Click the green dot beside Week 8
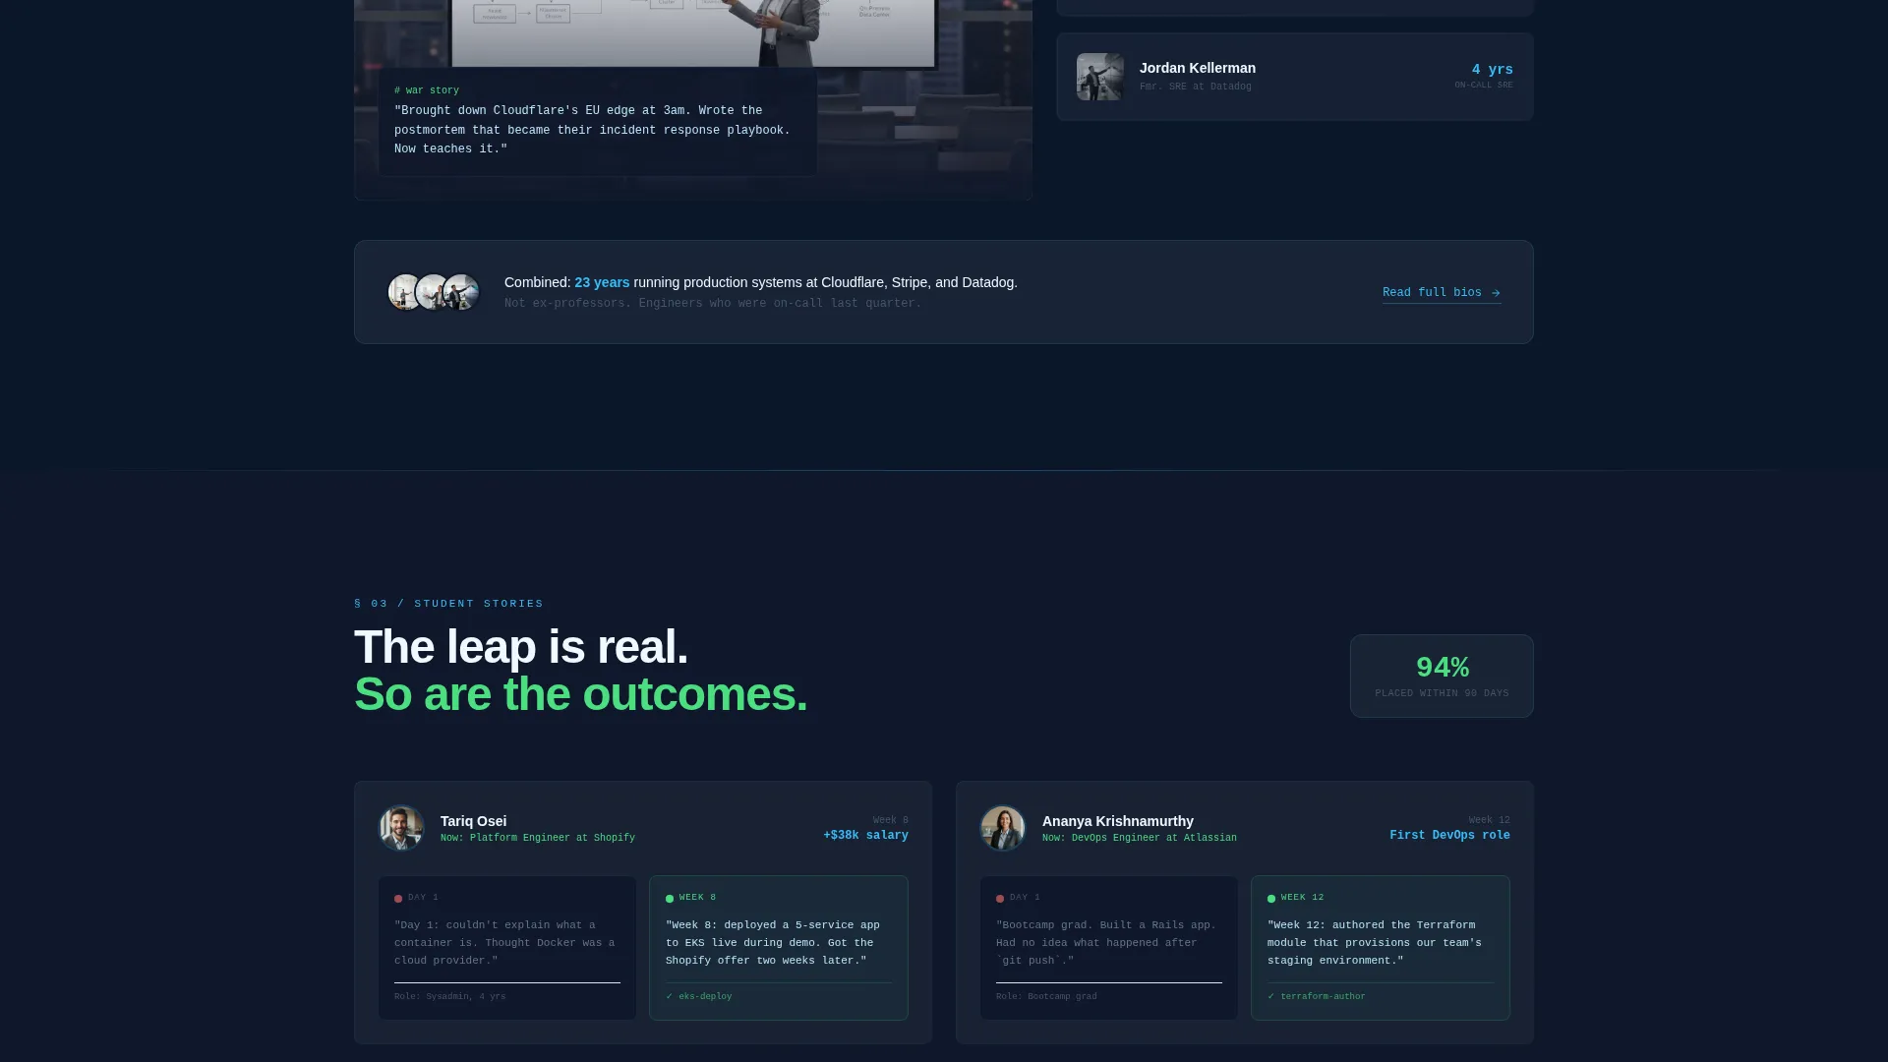Screen dimensions: 1888x1062 [x=670, y=899]
